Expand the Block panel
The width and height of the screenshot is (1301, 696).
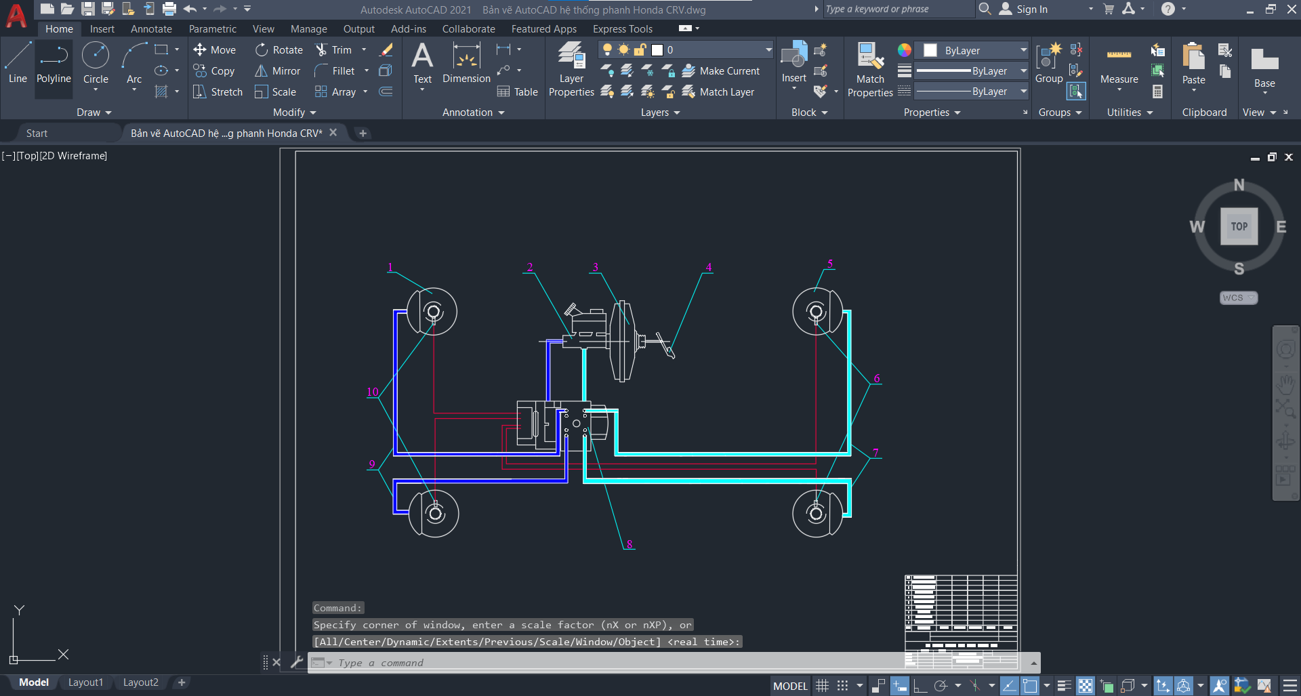point(810,112)
